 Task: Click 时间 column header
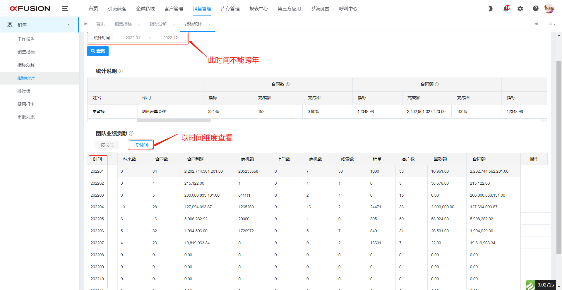[98, 159]
